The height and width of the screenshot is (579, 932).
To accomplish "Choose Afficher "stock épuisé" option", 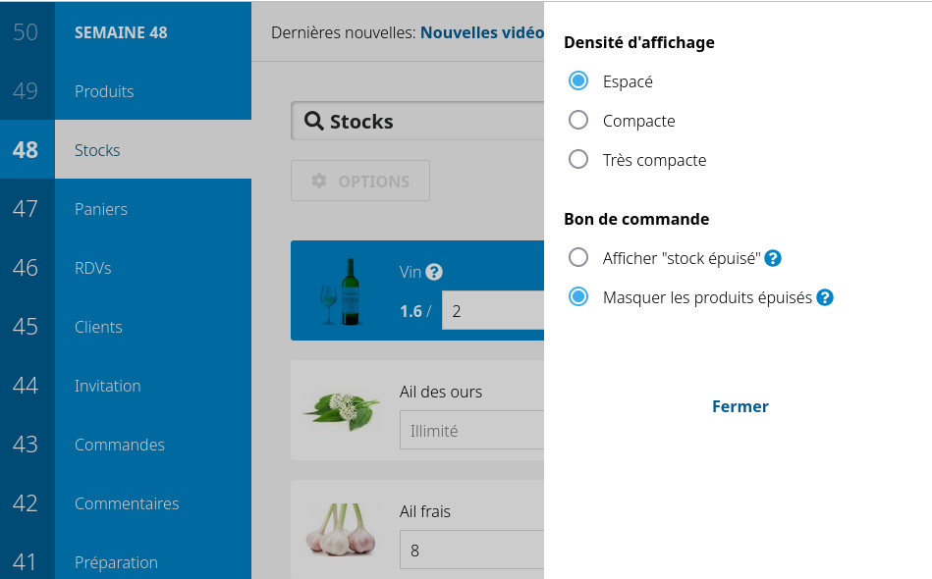I will pos(578,257).
